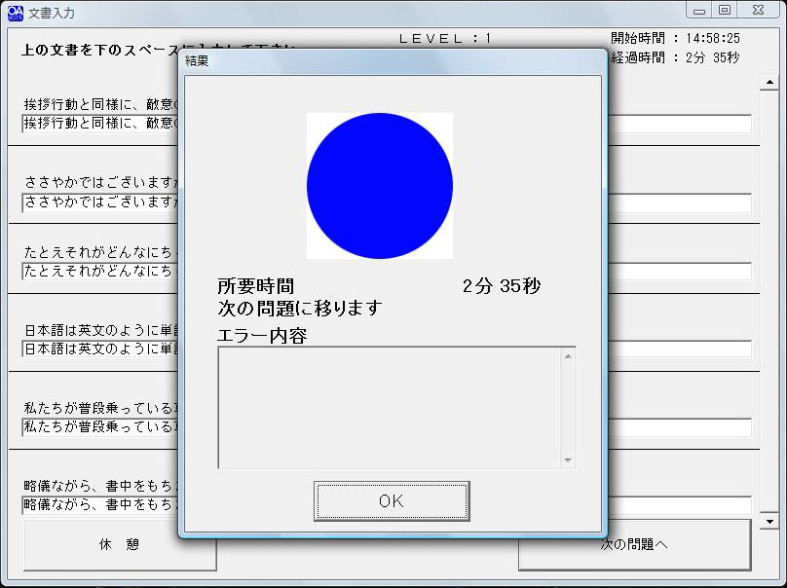Image resolution: width=787 pixels, height=588 pixels.
Task: Click source sentence たとえそれがどんなに
Action: 101,252
